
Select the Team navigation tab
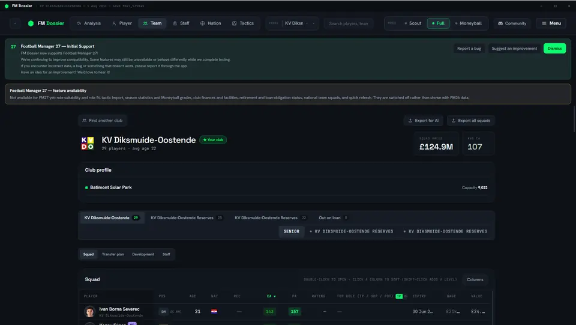point(152,23)
